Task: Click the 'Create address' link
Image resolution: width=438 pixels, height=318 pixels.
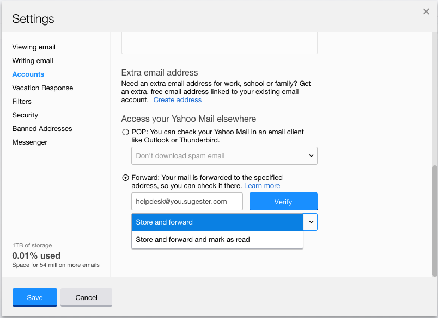Action: 177,100
